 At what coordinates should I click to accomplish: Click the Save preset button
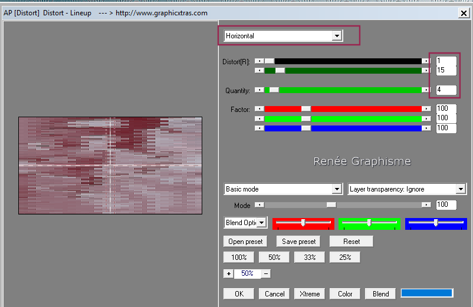click(298, 242)
